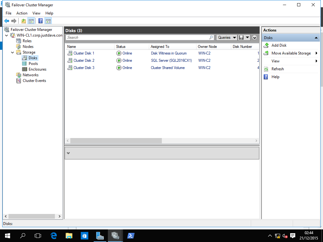This screenshot has height=242, width=323.
Task: Open PowerShell from the Windows taskbar
Action: coord(131,235)
